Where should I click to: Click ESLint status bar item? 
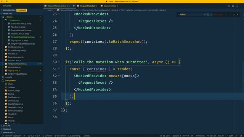click(221, 136)
